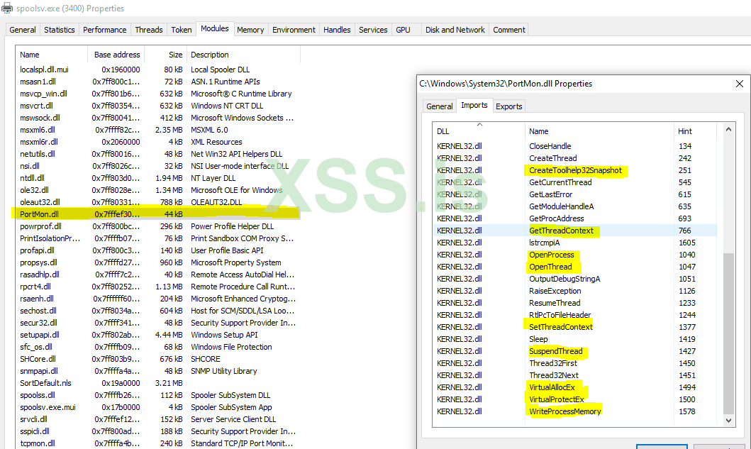This screenshot has height=449, width=751.
Task: Open the Exports tab in PortMon.dll dialog
Action: [508, 106]
